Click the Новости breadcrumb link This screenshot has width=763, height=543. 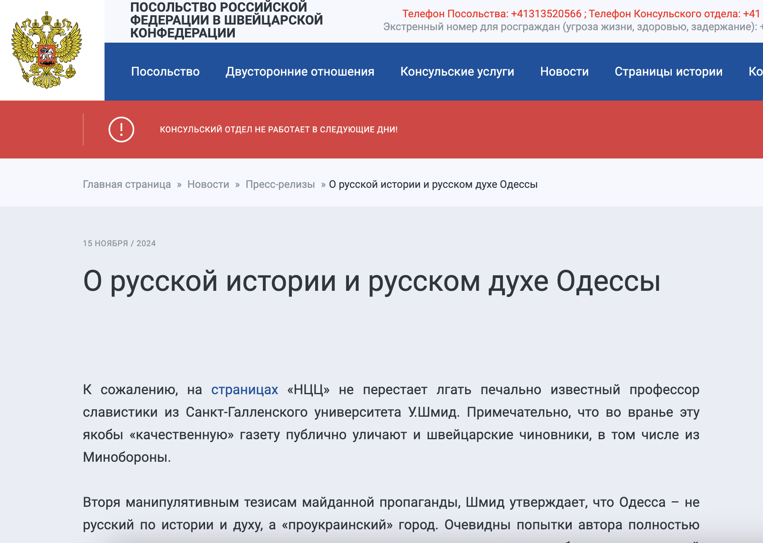(x=208, y=184)
